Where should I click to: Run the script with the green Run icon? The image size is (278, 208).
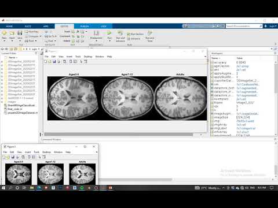[x=109, y=33]
